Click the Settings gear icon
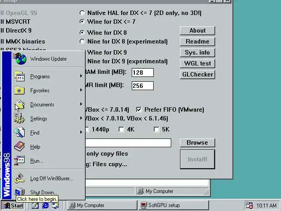The height and width of the screenshot is (211, 281). (x=19, y=119)
